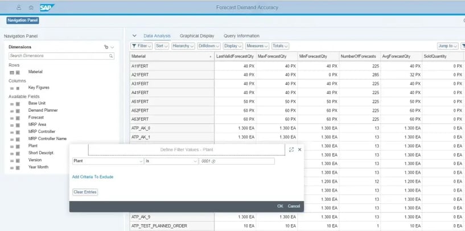Open the user profile icon in header
Viewport: 465px width, 231px height.
pos(19,8)
